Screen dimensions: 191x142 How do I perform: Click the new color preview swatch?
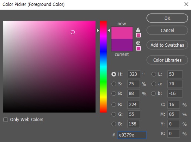pos(122,33)
